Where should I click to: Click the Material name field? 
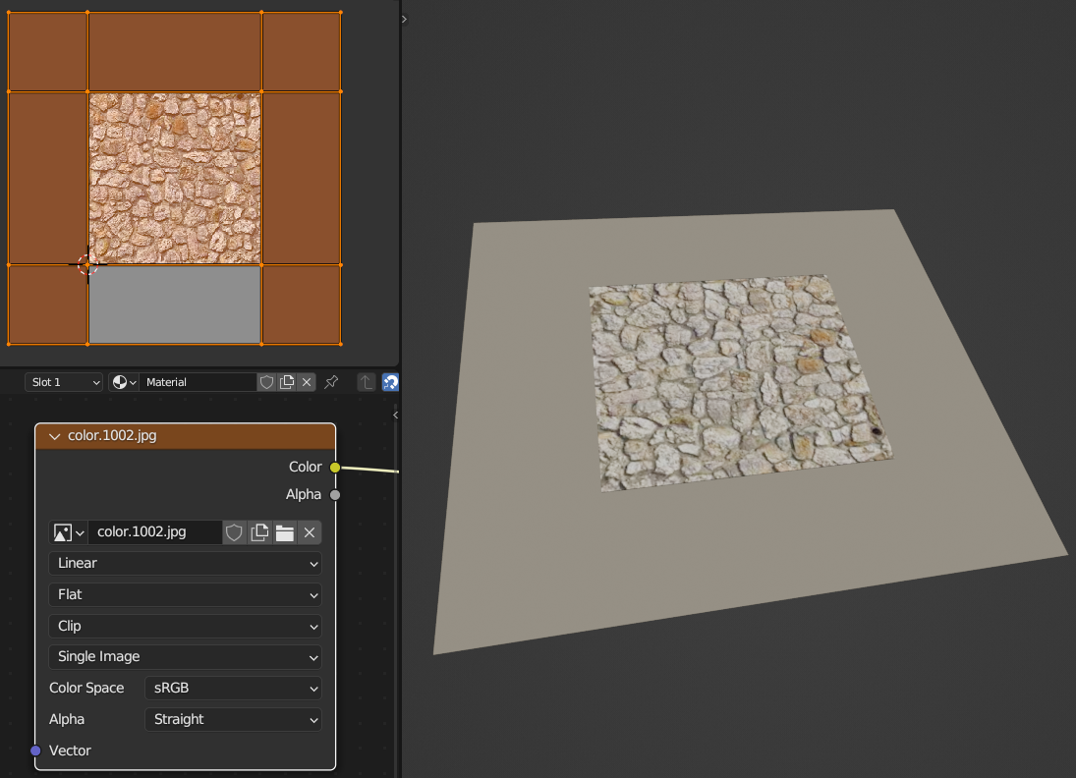pyautogui.click(x=198, y=382)
